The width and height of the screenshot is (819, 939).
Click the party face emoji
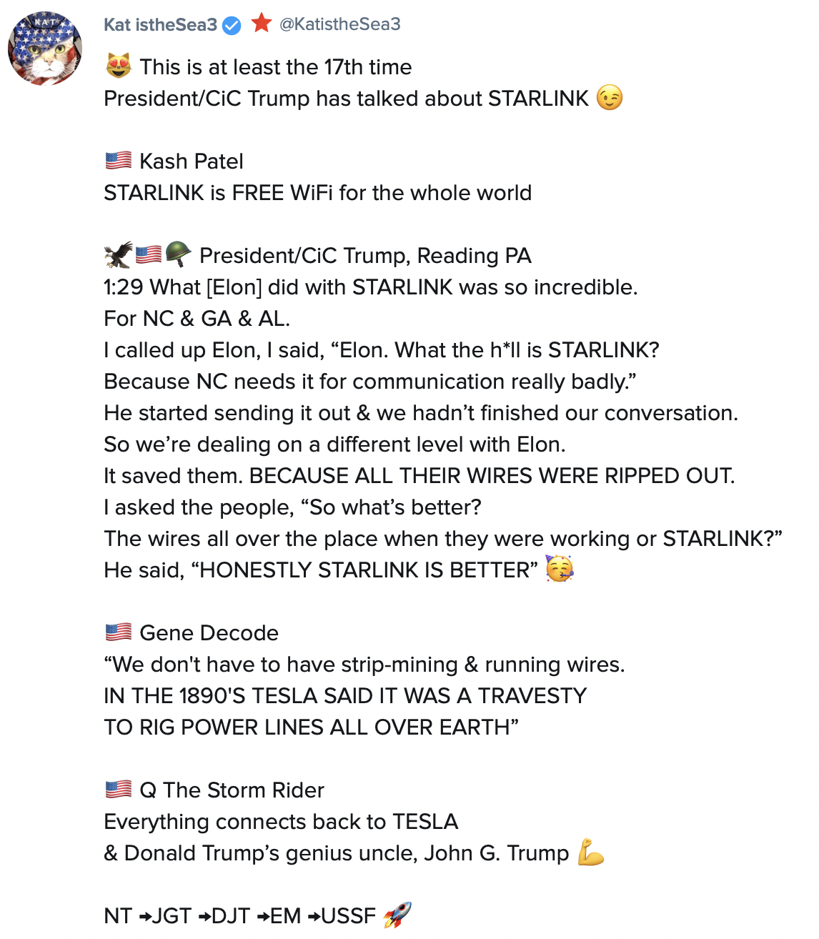coord(560,570)
